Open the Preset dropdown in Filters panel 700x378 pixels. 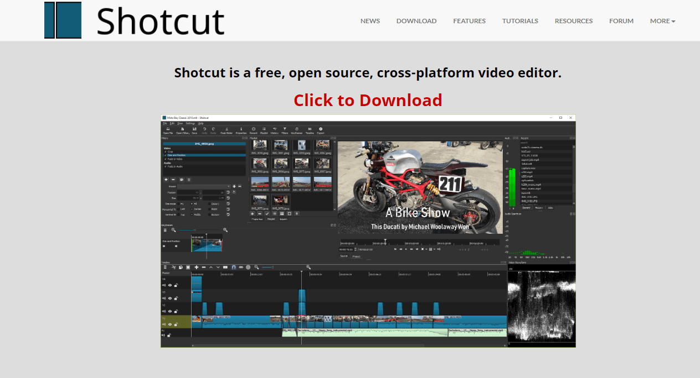tap(204, 186)
